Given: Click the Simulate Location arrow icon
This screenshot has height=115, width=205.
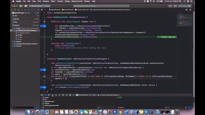Looking at the screenshot, I should click(73, 95).
